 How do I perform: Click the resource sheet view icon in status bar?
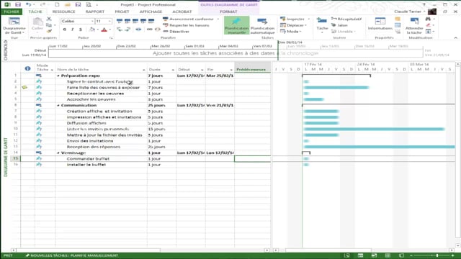(x=388, y=255)
